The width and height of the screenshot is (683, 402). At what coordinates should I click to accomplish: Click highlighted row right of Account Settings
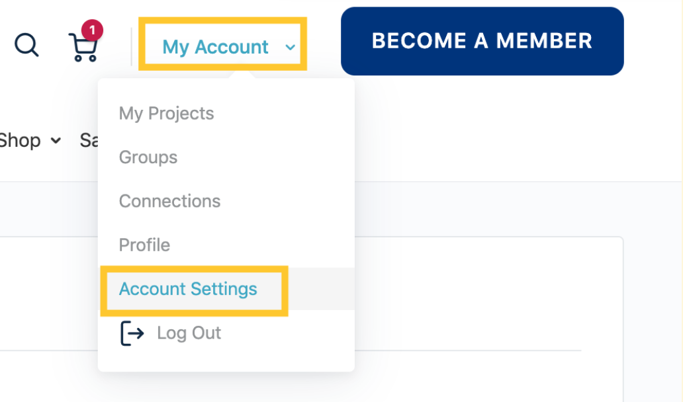pos(322,289)
